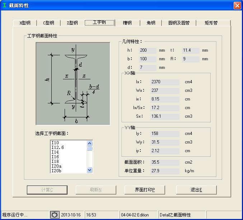Exit using the 退出E button
This screenshot has height=220, width=243.
pyautogui.click(x=196, y=190)
